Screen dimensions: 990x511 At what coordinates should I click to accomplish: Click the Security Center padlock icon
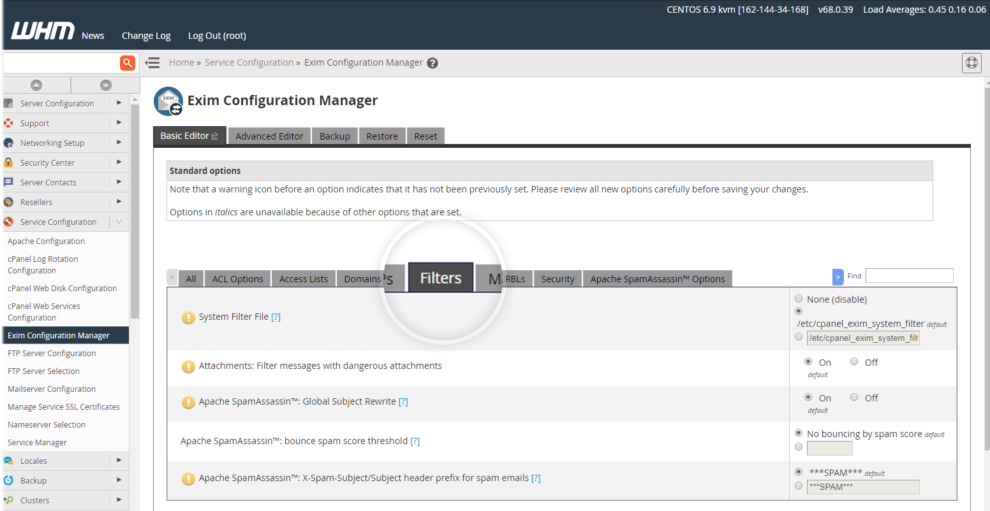tap(8, 162)
